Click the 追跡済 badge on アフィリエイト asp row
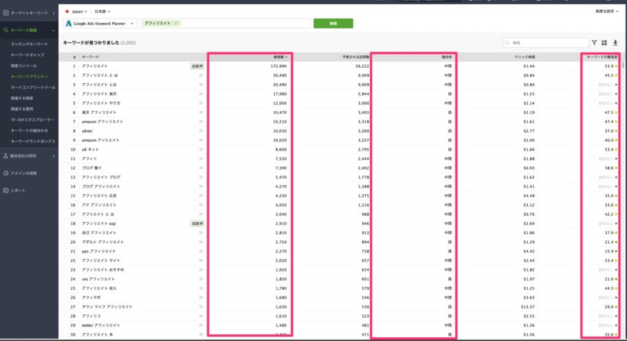The width and height of the screenshot is (627, 341). 197,224
